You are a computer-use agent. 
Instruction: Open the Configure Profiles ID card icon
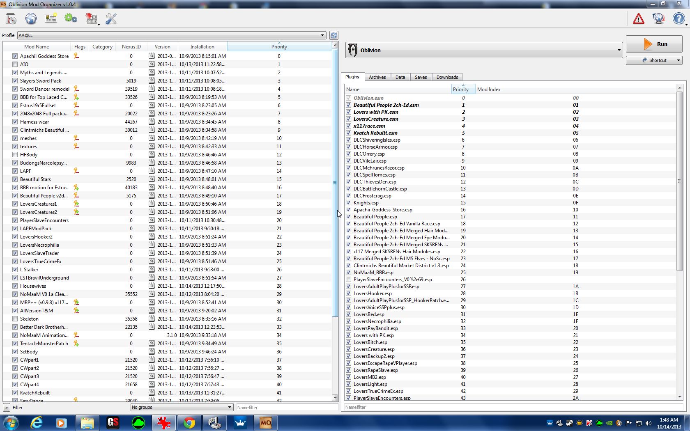[x=51, y=19]
